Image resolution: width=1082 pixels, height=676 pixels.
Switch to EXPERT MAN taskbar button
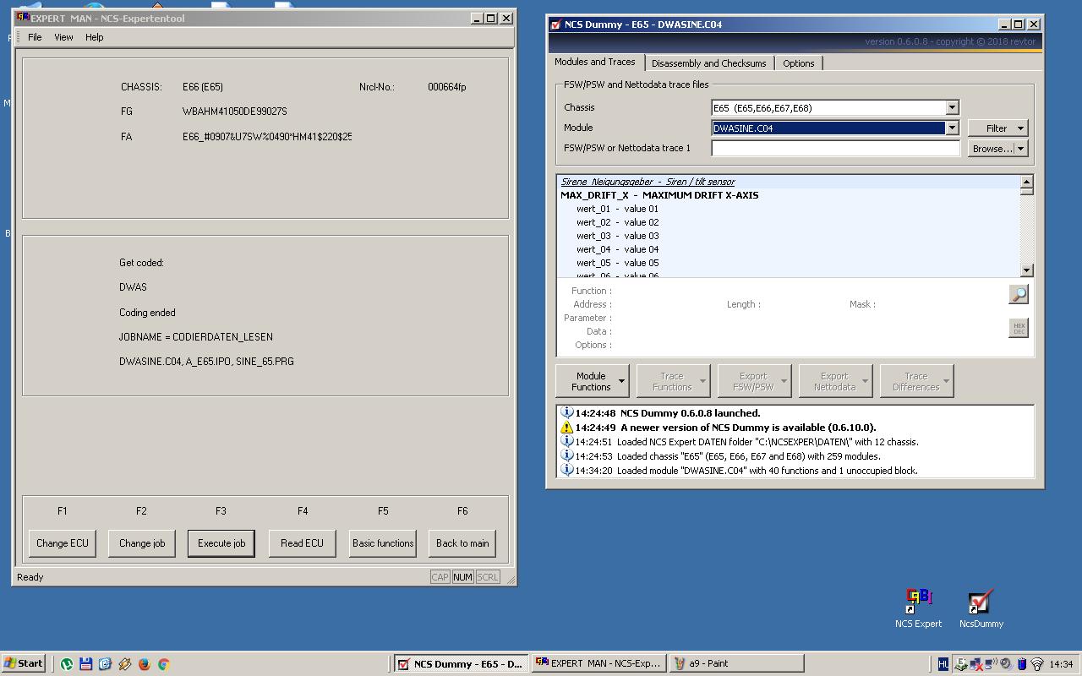598,664
